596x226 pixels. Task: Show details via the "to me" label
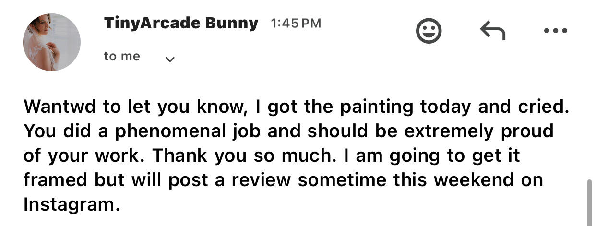click(122, 57)
